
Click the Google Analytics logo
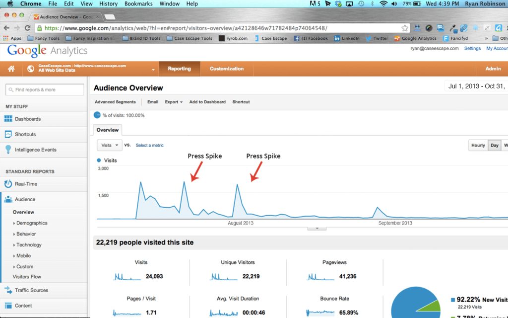click(x=47, y=51)
